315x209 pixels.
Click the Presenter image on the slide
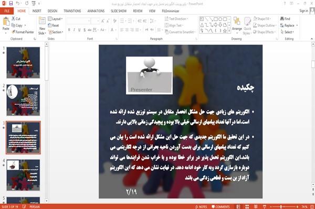[149, 75]
